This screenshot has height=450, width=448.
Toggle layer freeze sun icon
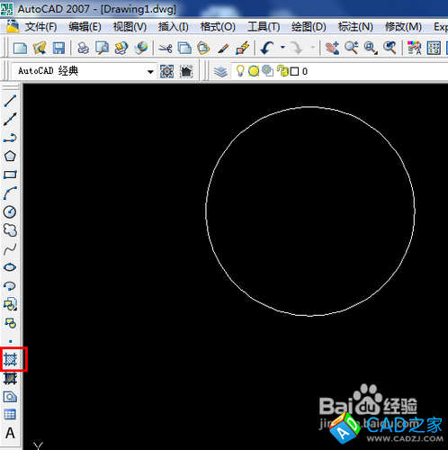click(254, 71)
